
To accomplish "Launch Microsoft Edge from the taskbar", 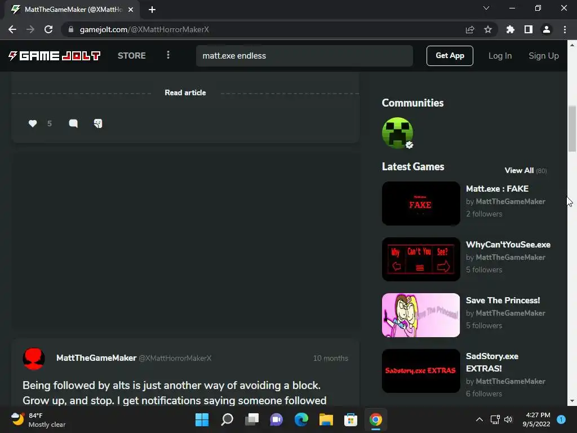I will point(301,419).
